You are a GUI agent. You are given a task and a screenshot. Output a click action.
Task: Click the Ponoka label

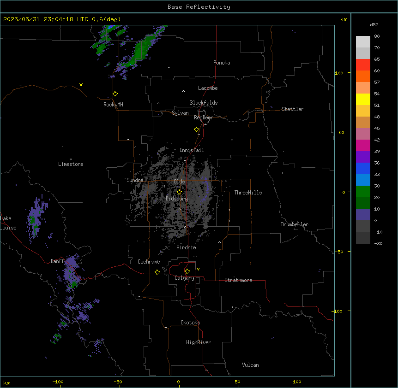[222, 63]
